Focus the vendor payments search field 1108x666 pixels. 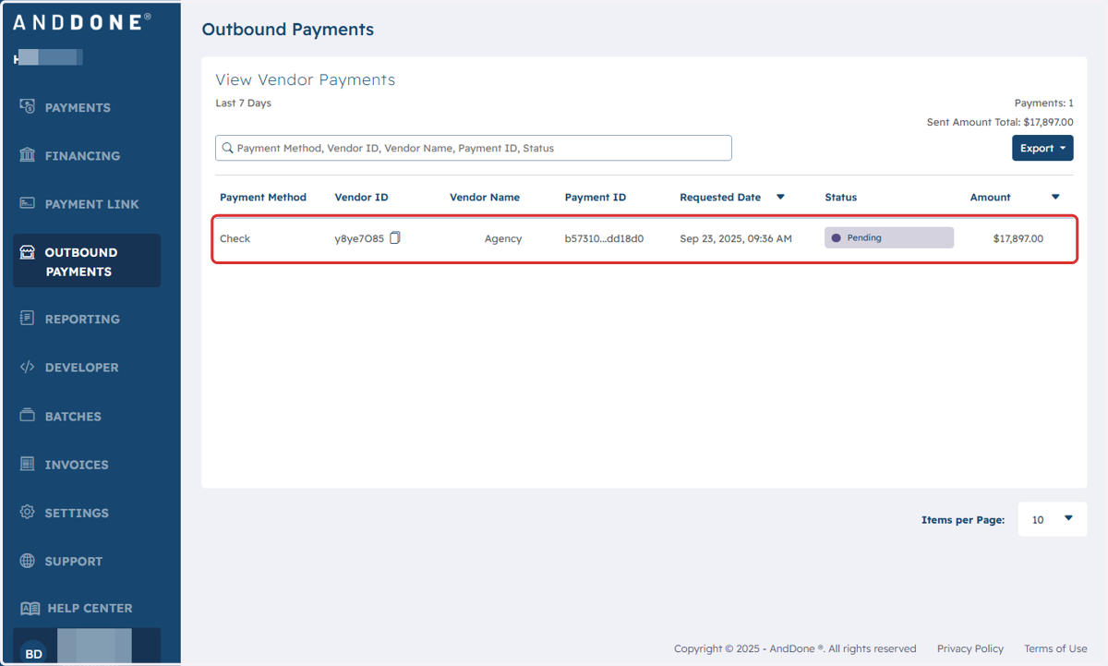474,148
